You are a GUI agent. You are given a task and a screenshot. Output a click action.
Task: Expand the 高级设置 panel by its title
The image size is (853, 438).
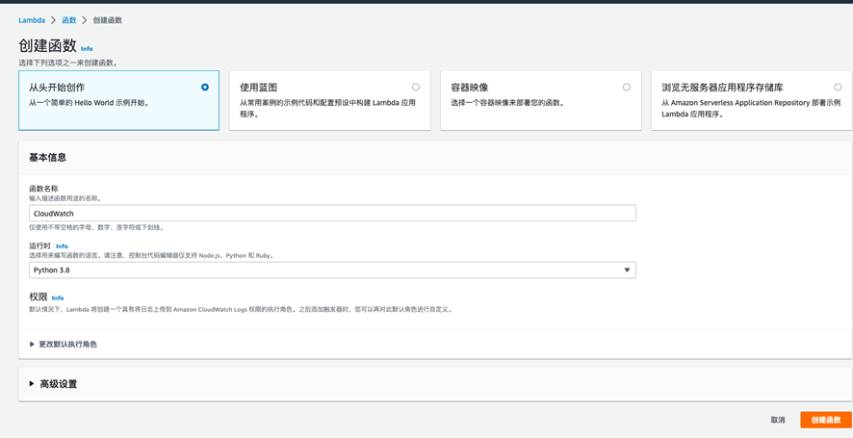58,384
